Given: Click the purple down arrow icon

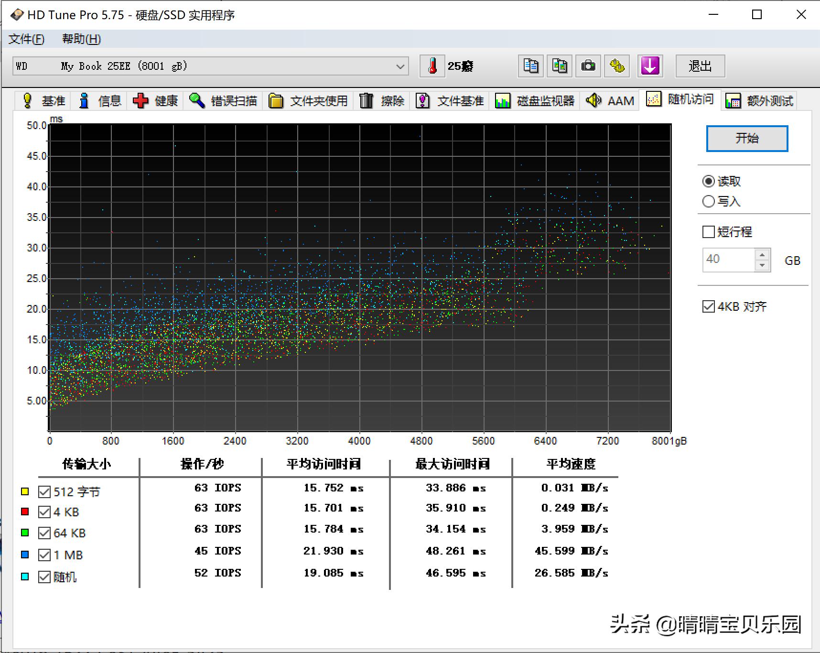Looking at the screenshot, I should coord(650,66).
